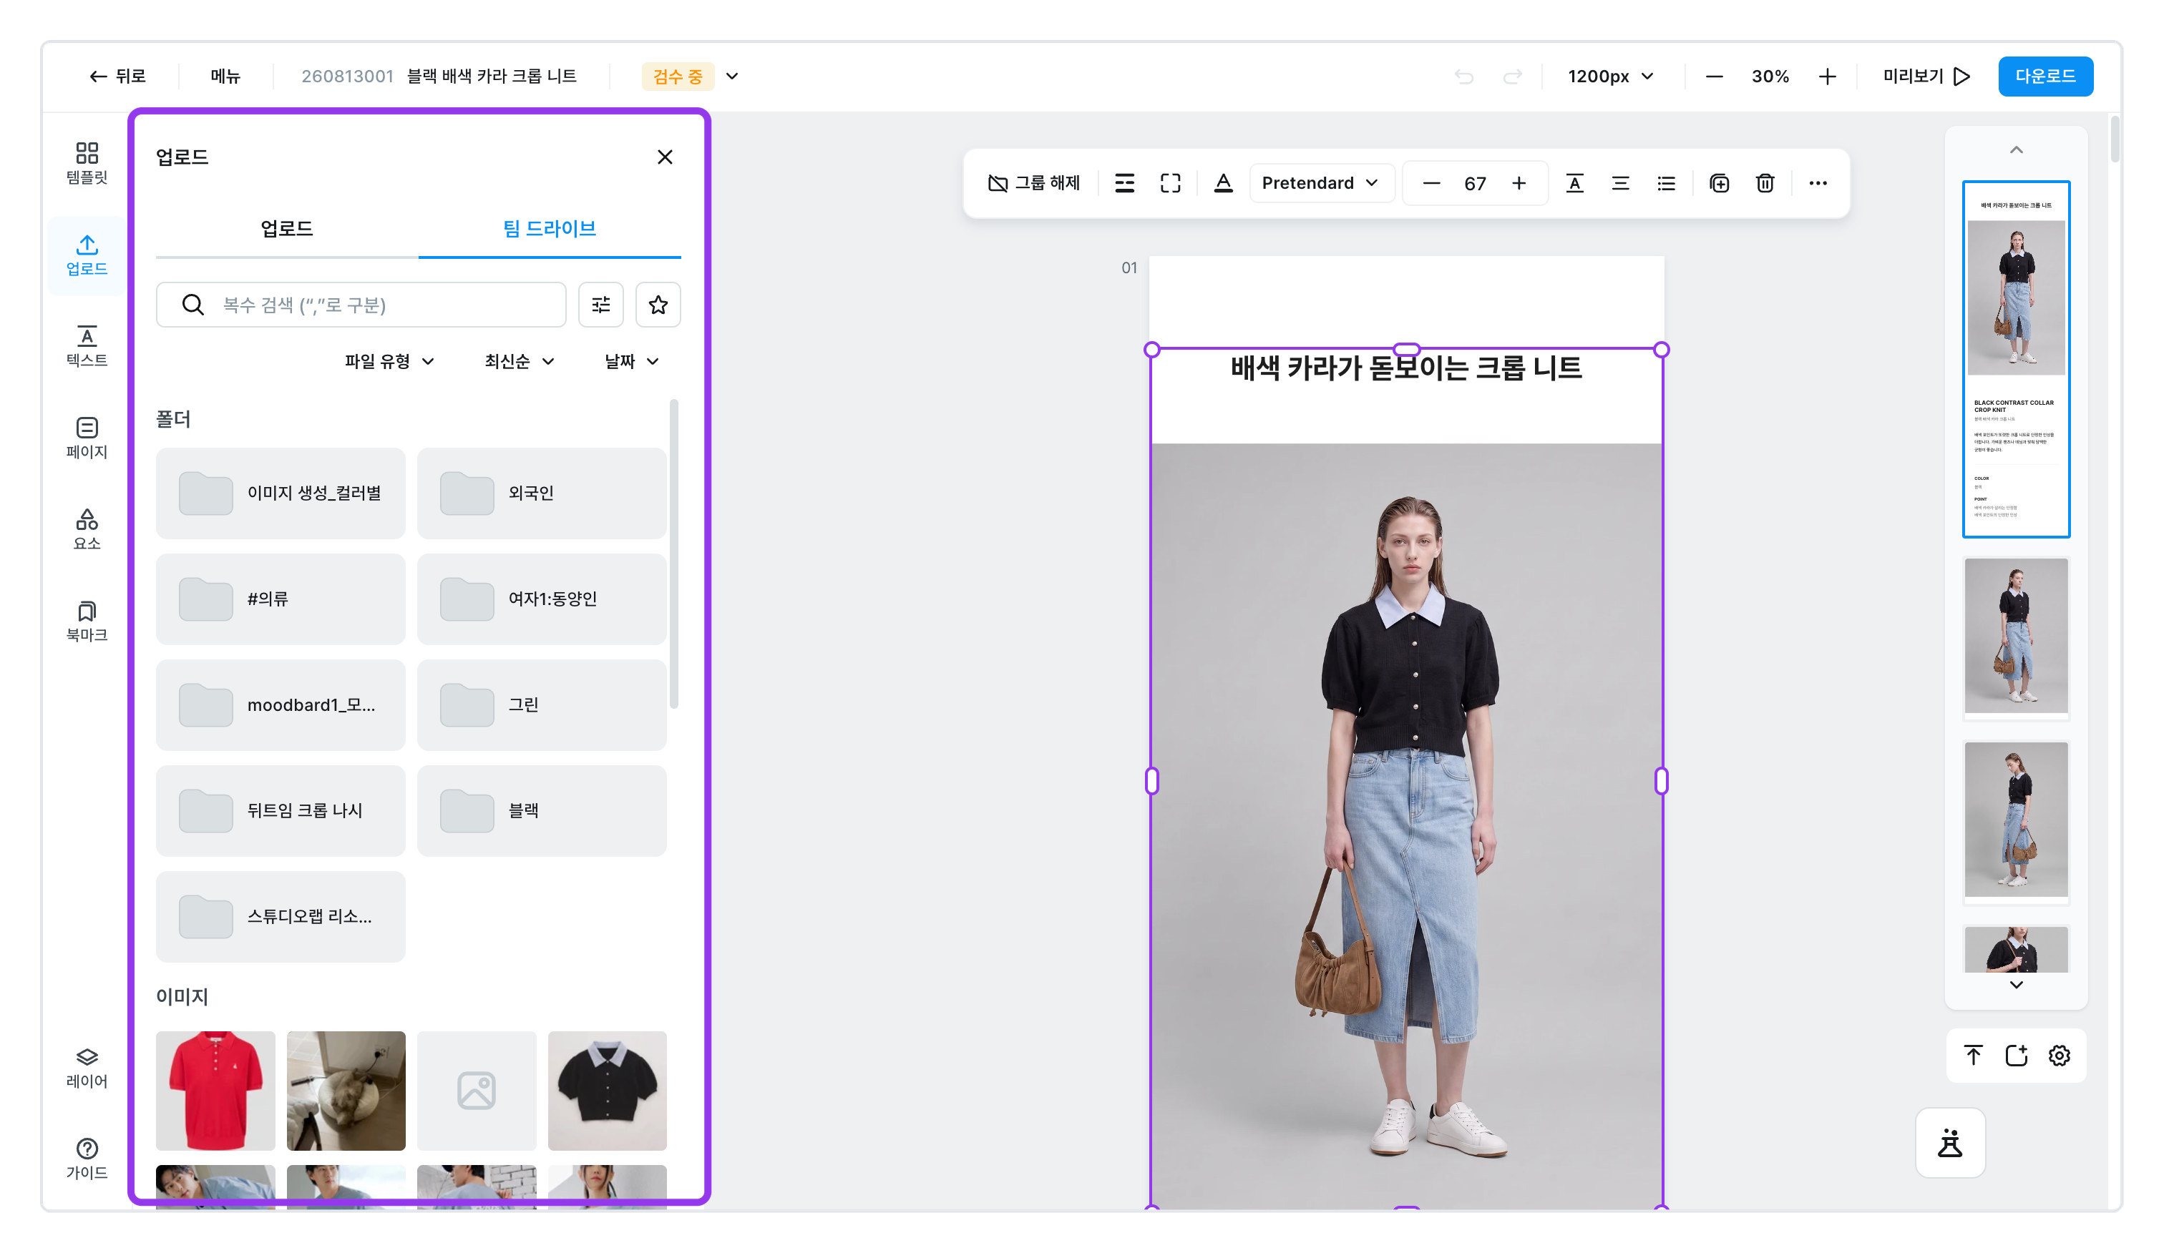Click the fit frame brackets icon

coord(1171,183)
